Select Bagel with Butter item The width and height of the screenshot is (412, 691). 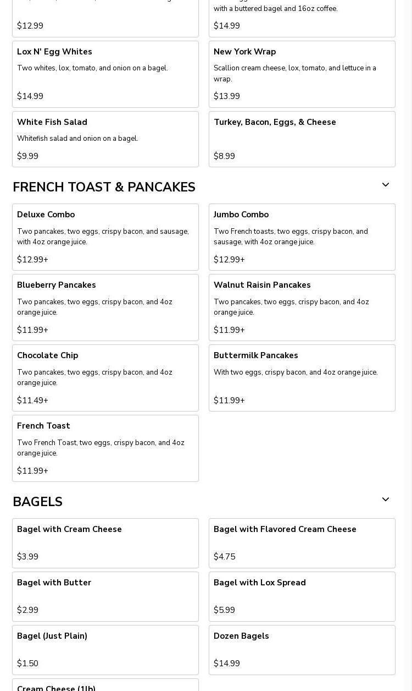point(105,596)
